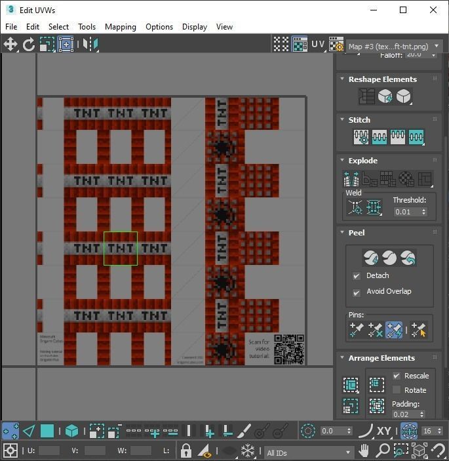This screenshot has height=461, width=449.
Task: Open the All IDs dropdown
Action: 308,452
